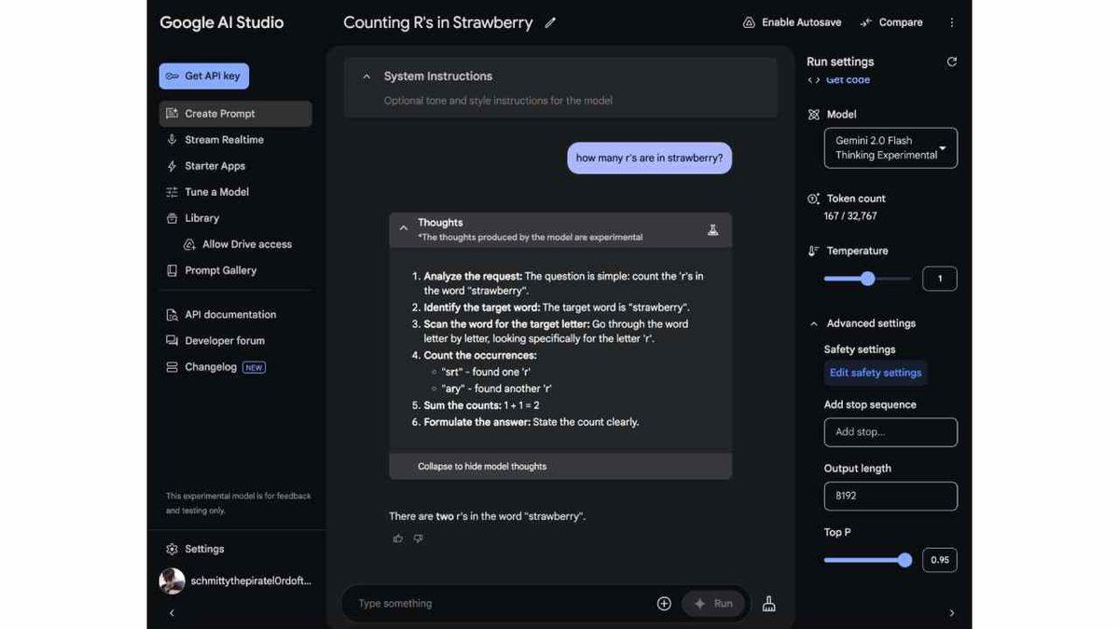Collapse the Thoughts panel chevron
This screenshot has height=629, width=1119.
[x=404, y=228]
